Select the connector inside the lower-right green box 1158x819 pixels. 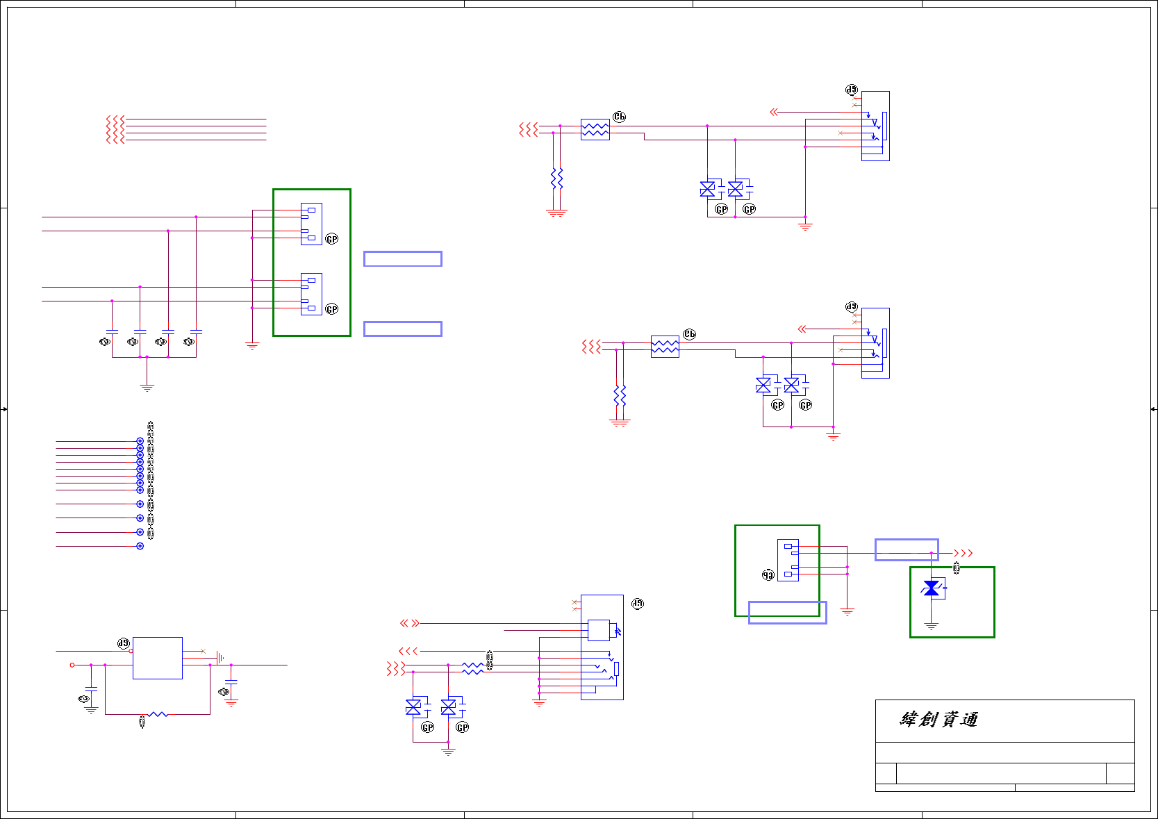click(x=788, y=560)
